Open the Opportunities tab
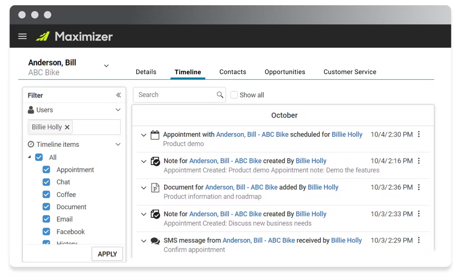The image size is (463, 278). coord(285,72)
